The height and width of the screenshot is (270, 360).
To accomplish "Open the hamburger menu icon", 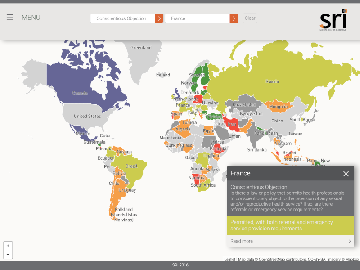I will pyautogui.click(x=10, y=18).
